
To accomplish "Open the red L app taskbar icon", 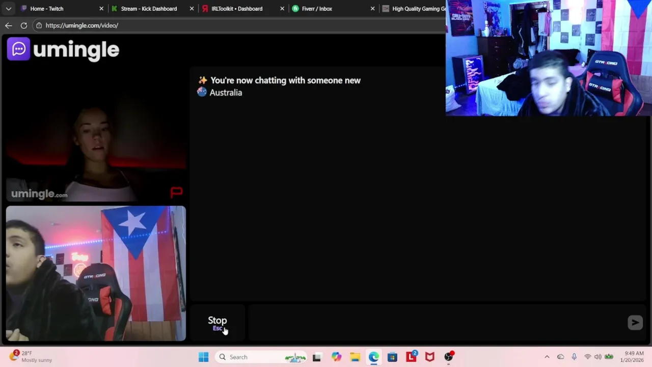I will [411, 357].
